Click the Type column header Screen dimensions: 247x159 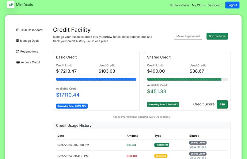pos(158,136)
